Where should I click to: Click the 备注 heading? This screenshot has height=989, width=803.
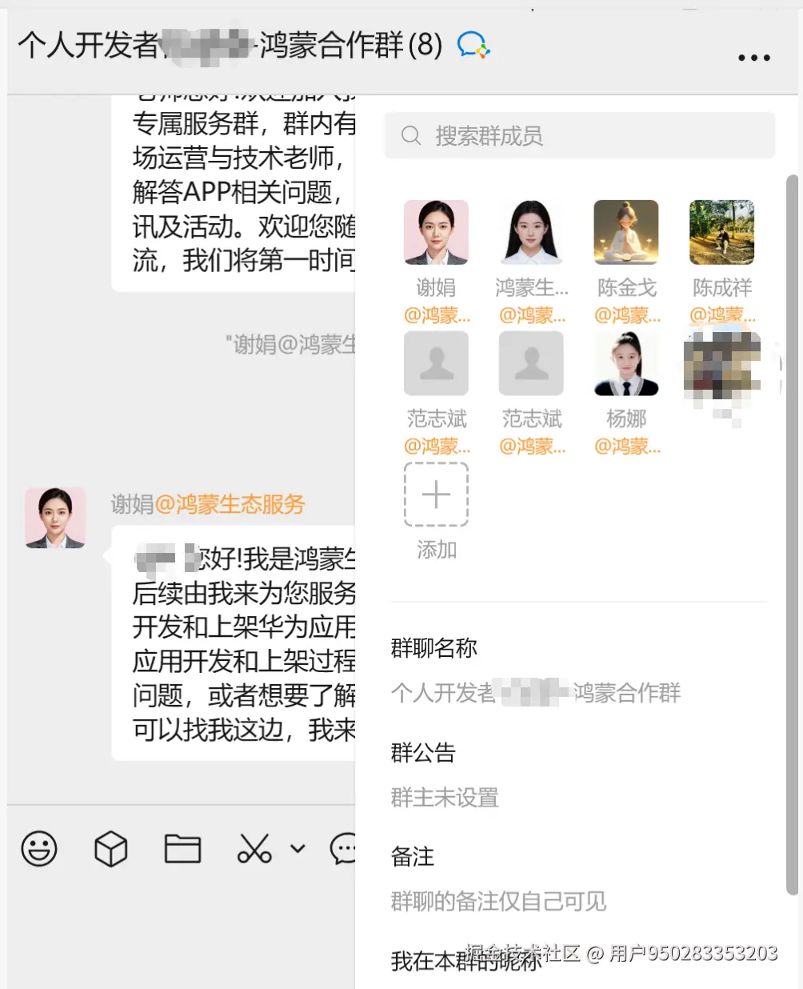(x=412, y=857)
